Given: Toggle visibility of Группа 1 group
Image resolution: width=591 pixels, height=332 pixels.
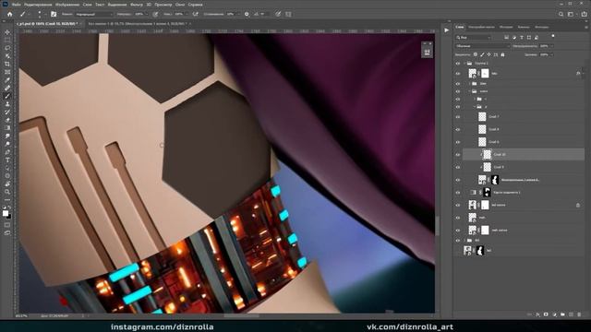Looking at the screenshot, I should coord(458,64).
